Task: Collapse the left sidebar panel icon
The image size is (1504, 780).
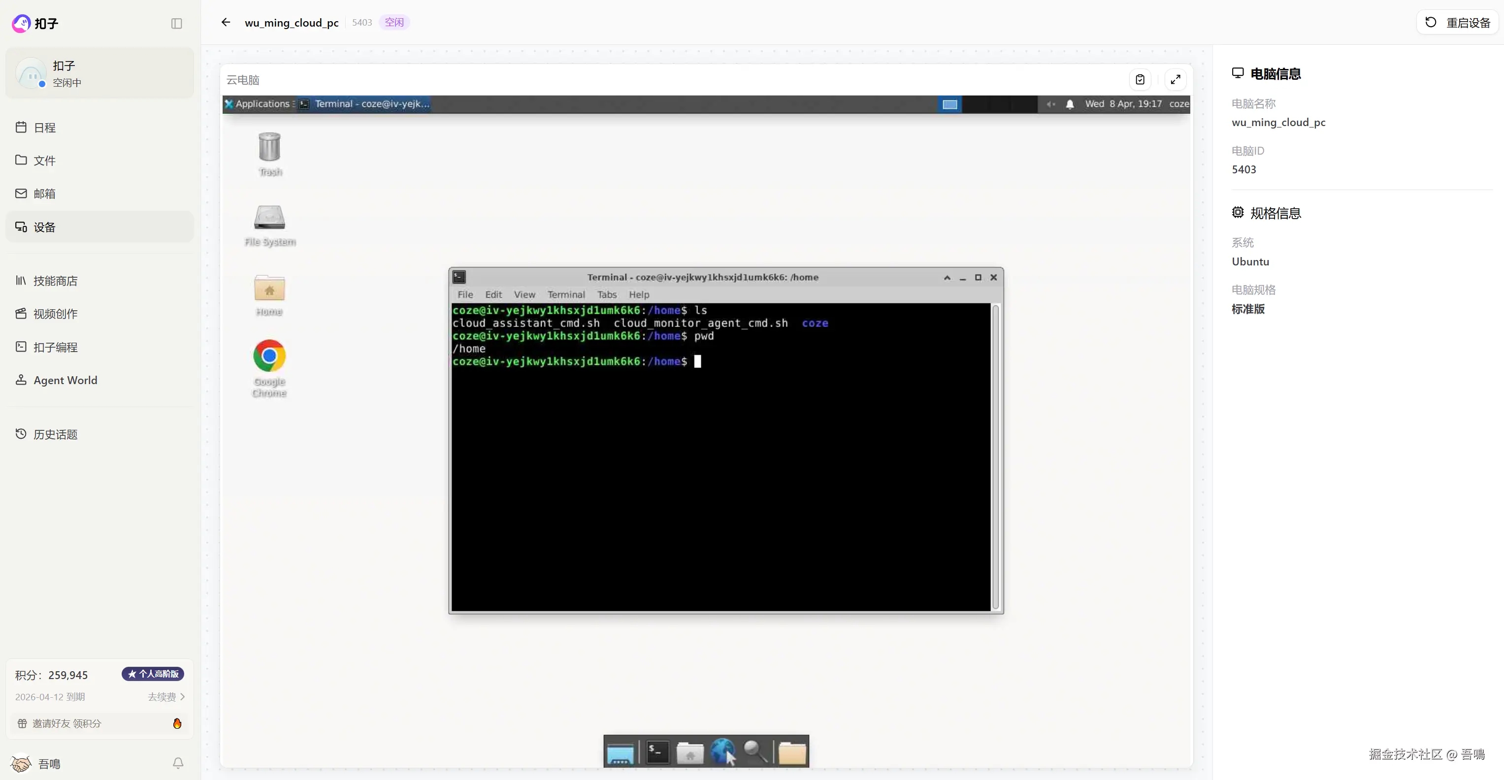Action: pyautogui.click(x=176, y=23)
